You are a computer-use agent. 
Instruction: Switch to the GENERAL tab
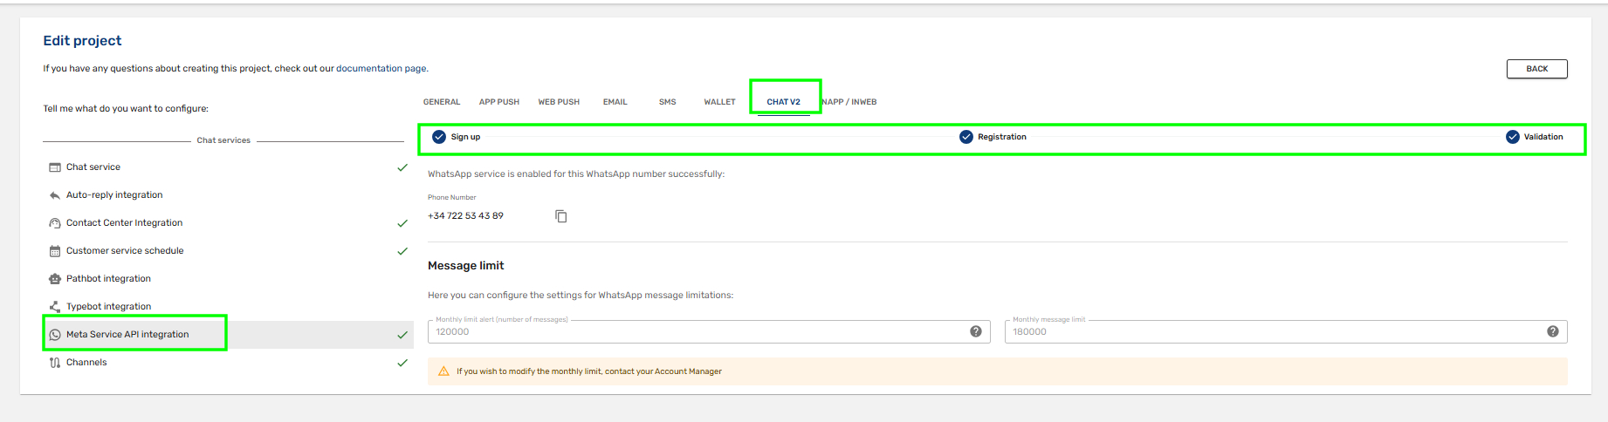[442, 102]
